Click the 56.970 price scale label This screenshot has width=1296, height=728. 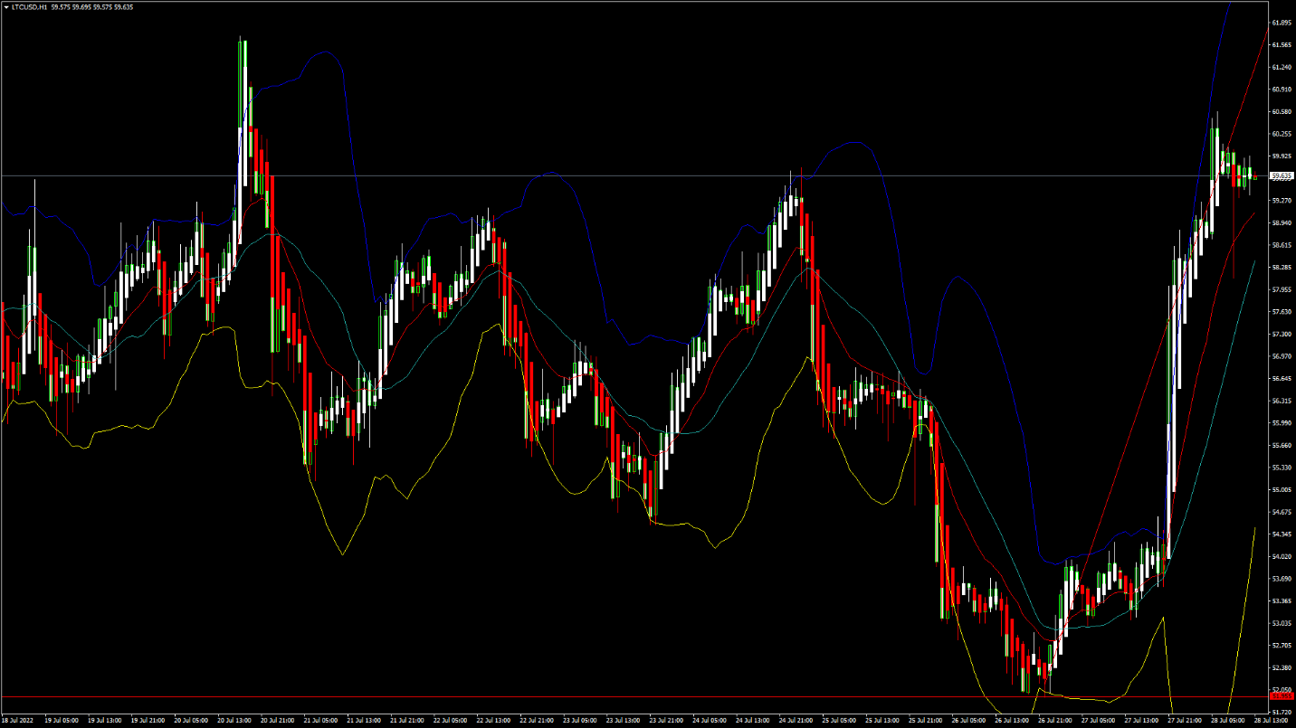coord(1282,356)
